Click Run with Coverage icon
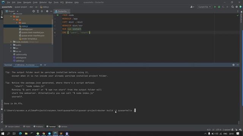Screen dimensions: 243x136 [223, 7]
